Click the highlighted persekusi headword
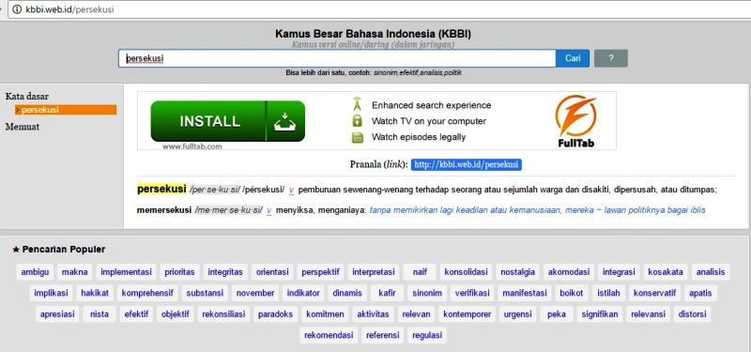Viewport: 751px width, 352px height. coord(161,190)
